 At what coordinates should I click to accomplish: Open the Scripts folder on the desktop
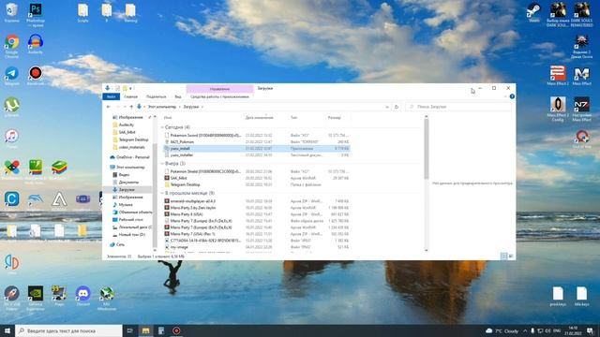pos(82,13)
